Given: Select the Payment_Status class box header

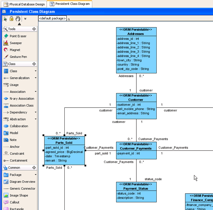Looking at the screenshot, I should [x=136, y=186].
